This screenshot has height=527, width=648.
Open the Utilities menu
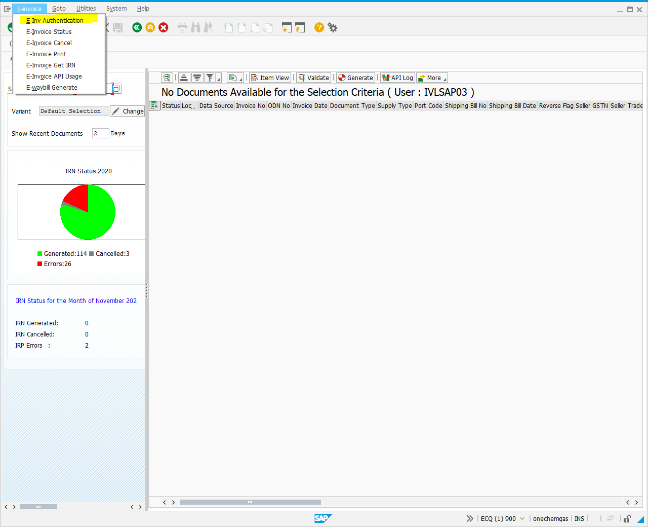(86, 9)
